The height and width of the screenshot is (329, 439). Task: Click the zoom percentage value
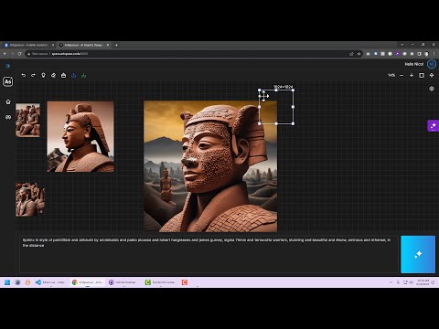pos(391,75)
